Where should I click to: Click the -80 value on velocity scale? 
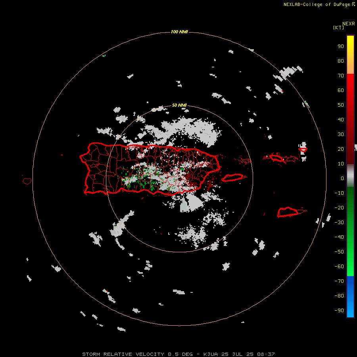pos(339,296)
